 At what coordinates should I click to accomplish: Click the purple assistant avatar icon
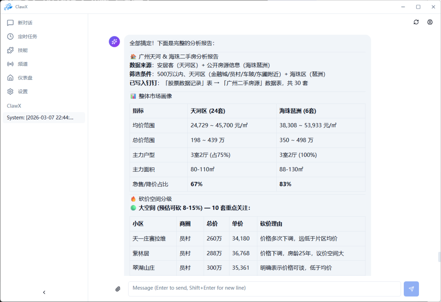[x=114, y=42]
